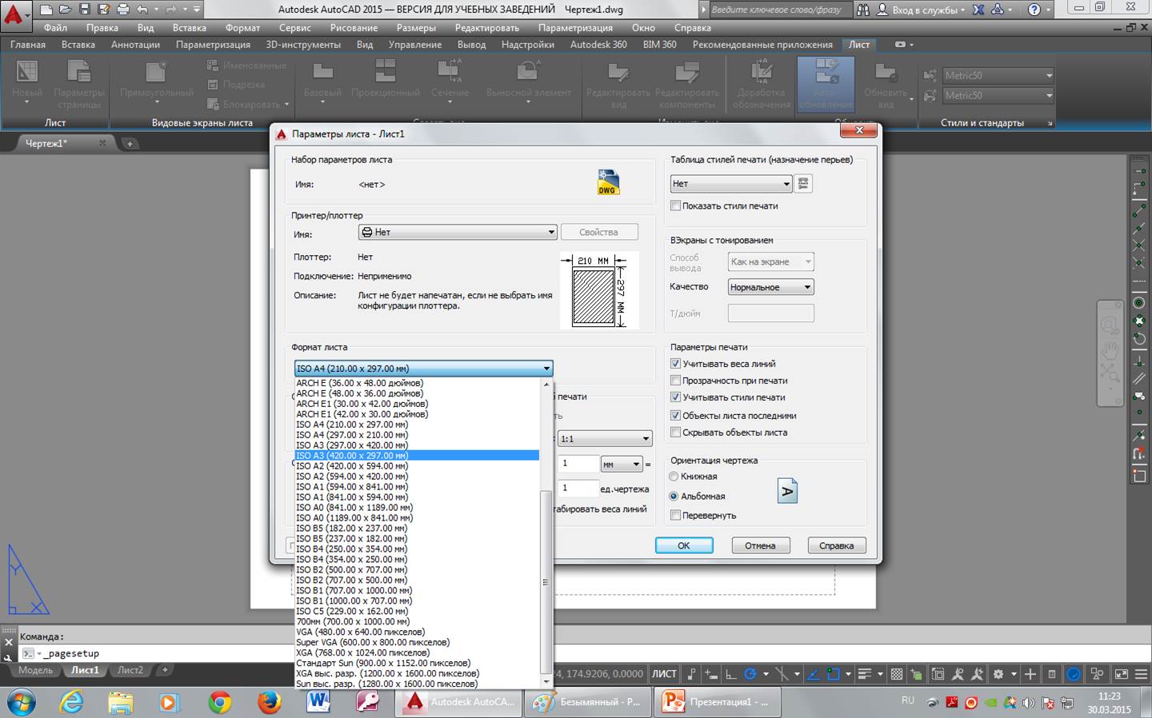Open the Файл menu
Viewport: 1152px width, 718px height.
pyautogui.click(x=55, y=28)
